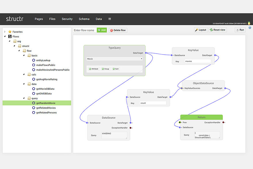The width and height of the screenshot is (253, 169).
Task: Click the Prev port on Return node
Action: (180, 122)
